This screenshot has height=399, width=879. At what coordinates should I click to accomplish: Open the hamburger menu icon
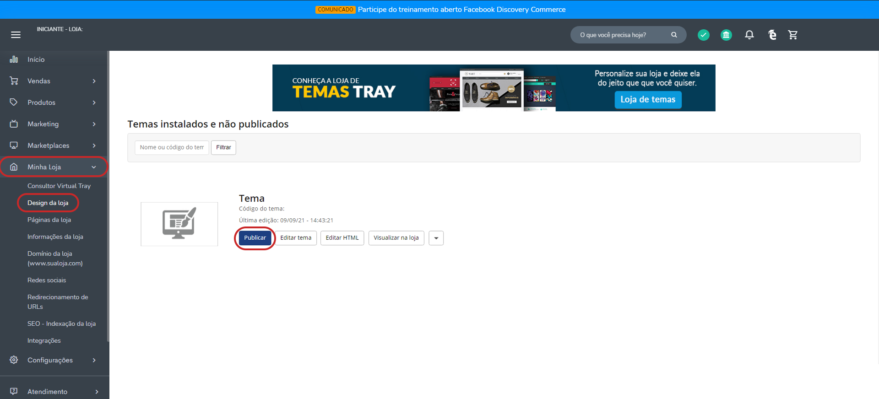16,35
